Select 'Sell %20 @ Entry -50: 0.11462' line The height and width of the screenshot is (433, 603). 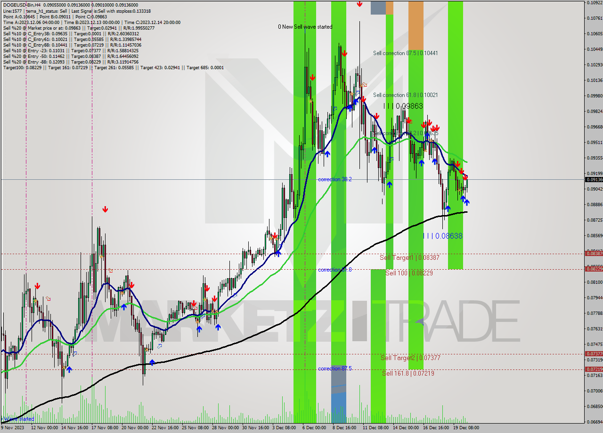click(x=71, y=56)
